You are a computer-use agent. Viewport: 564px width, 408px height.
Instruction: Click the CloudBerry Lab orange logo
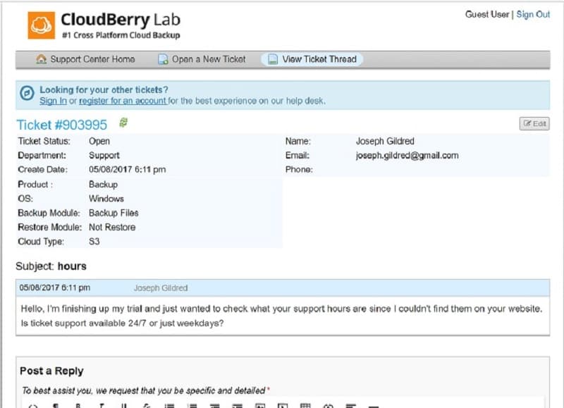pos(42,25)
